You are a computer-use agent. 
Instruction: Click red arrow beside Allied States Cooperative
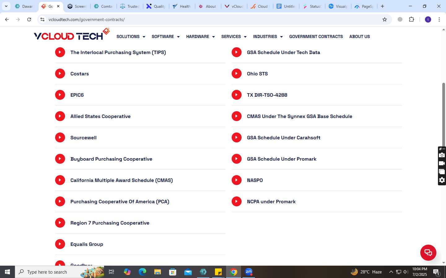(x=60, y=116)
